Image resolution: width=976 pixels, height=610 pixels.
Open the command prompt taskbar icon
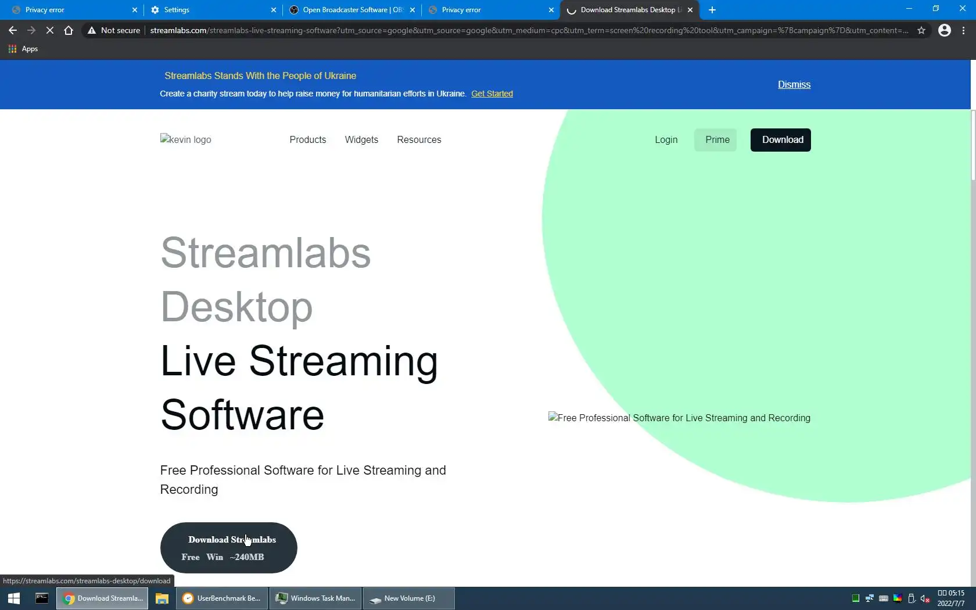click(x=42, y=598)
